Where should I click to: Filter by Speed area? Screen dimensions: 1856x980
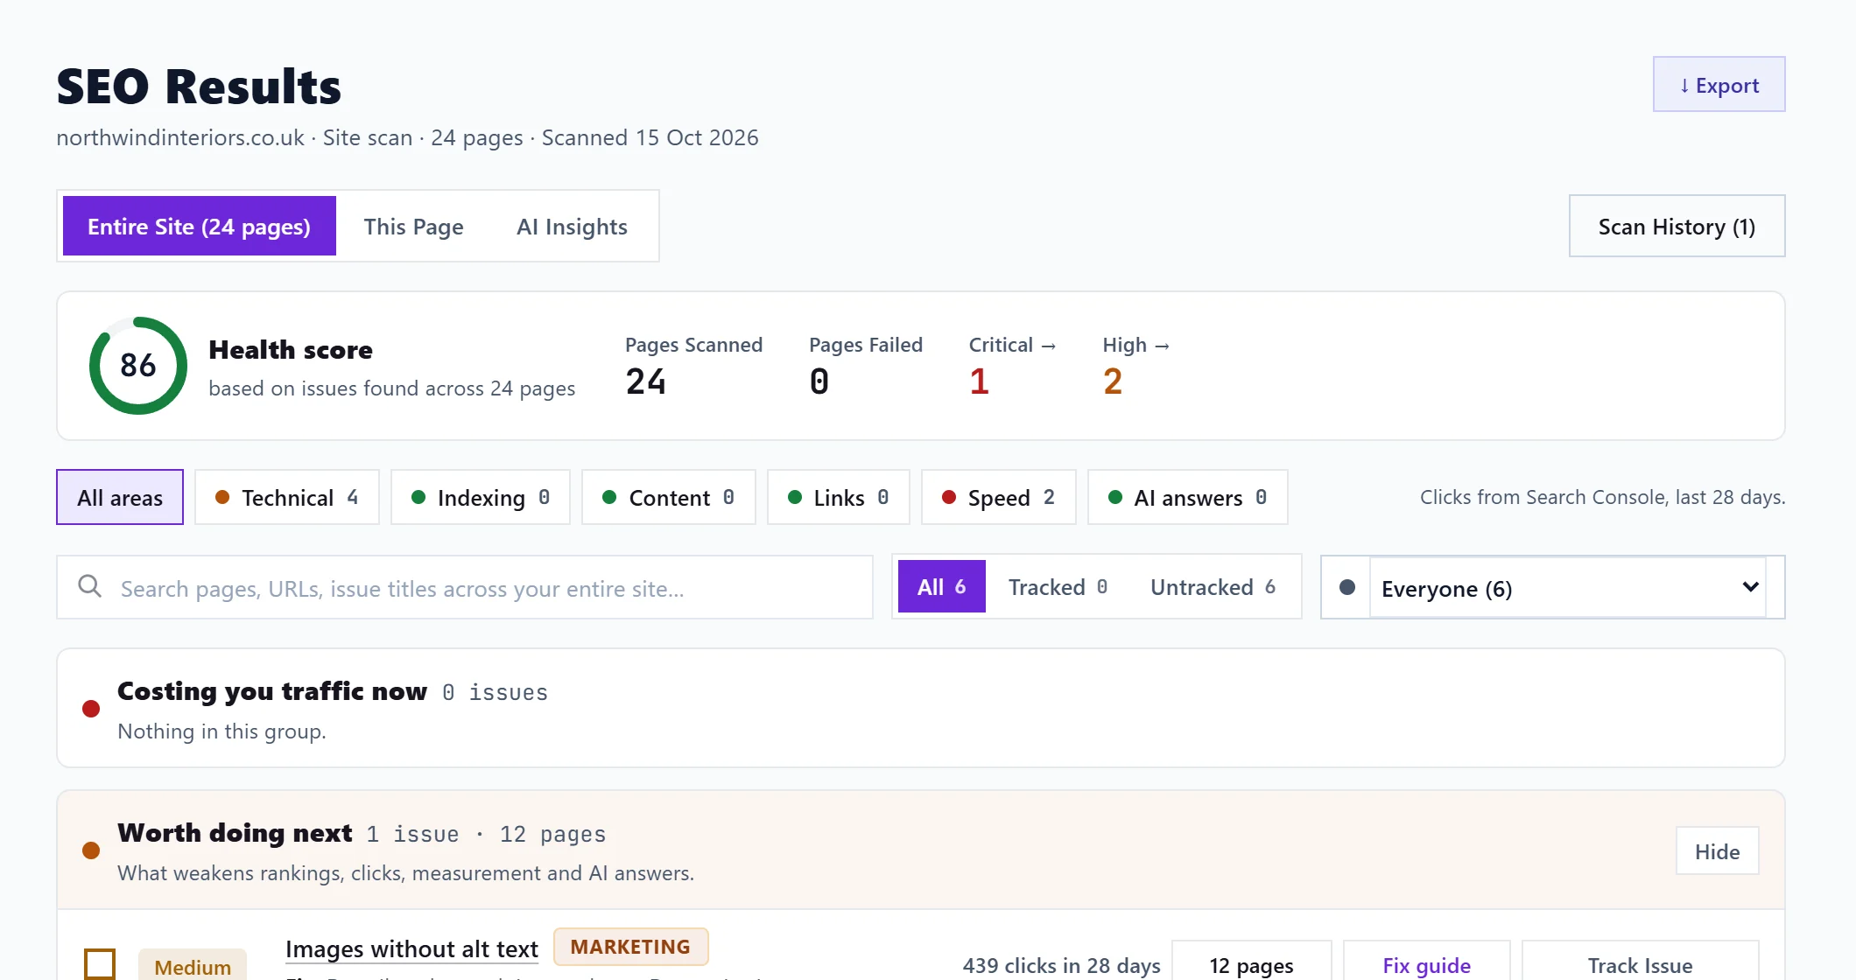point(999,497)
